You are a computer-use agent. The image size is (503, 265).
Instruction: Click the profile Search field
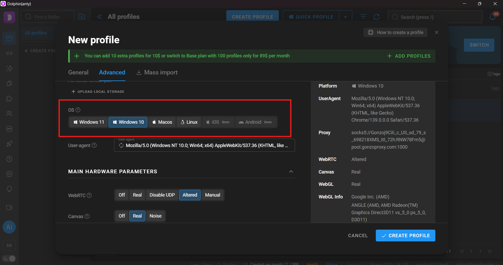(x=435, y=17)
